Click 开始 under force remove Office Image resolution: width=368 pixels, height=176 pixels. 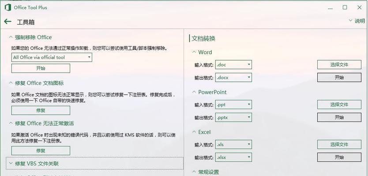[41, 68]
